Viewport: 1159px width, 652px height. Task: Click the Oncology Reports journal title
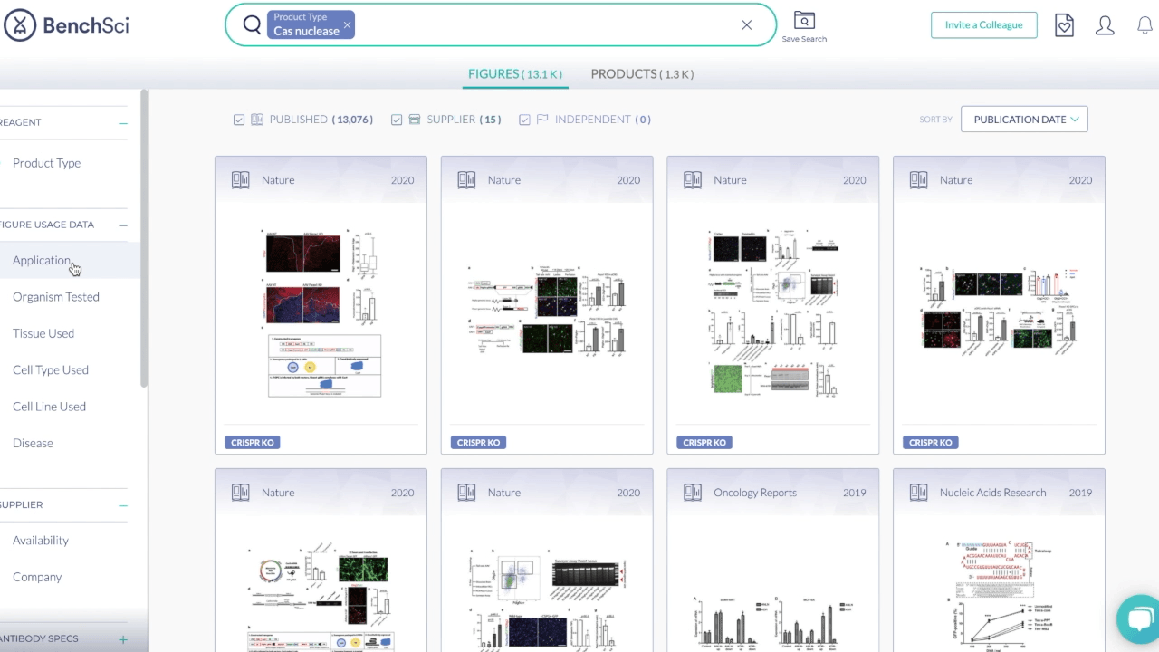pos(755,493)
